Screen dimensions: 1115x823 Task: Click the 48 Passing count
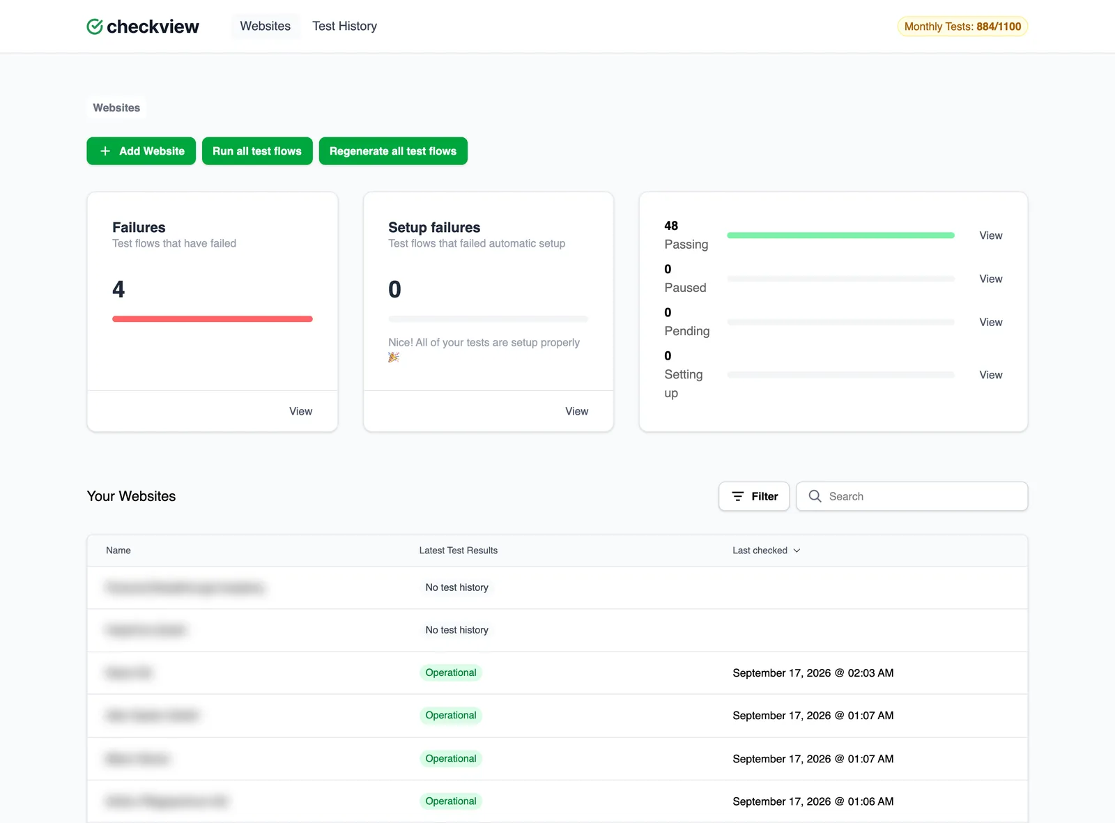(x=671, y=226)
